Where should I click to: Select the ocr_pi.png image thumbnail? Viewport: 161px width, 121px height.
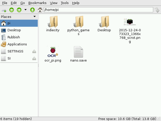(53, 52)
